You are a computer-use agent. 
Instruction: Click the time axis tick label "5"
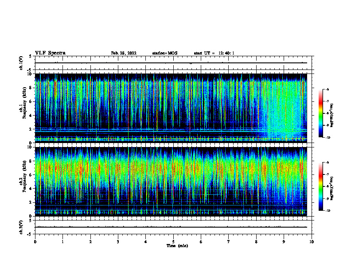(x=173, y=242)
